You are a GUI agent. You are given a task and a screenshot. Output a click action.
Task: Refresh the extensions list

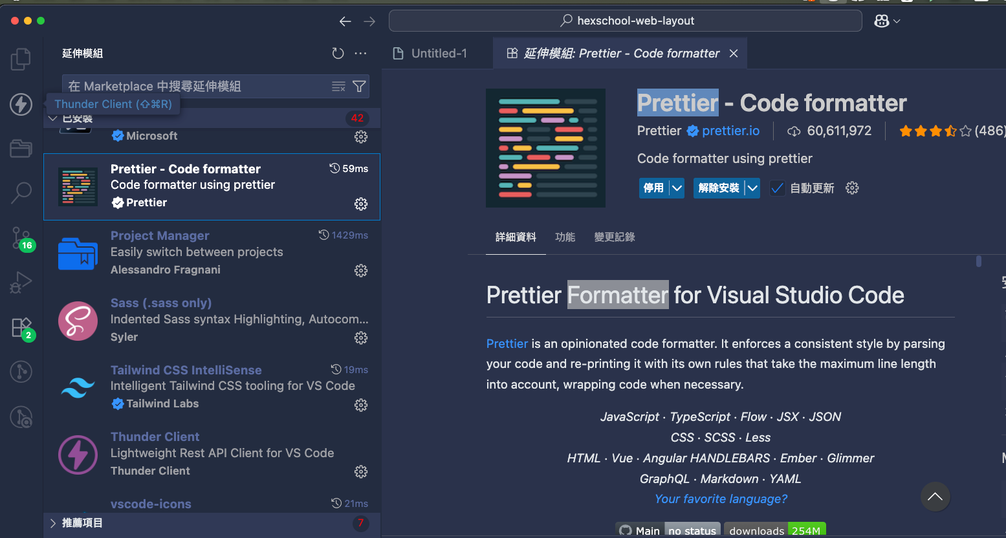(338, 54)
